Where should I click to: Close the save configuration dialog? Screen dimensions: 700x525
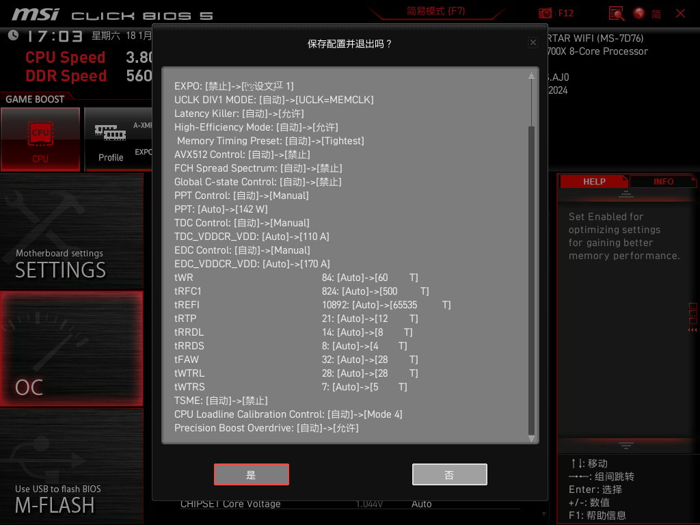[533, 42]
